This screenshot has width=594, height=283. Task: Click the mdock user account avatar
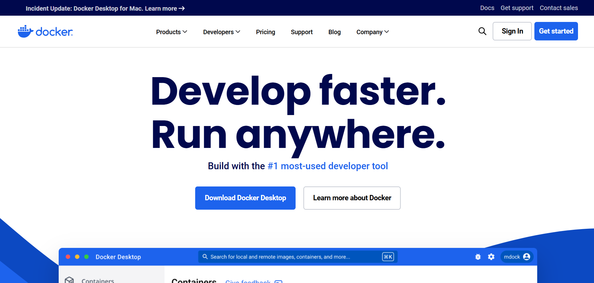527,257
